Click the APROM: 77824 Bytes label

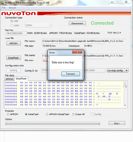point(61,33)
